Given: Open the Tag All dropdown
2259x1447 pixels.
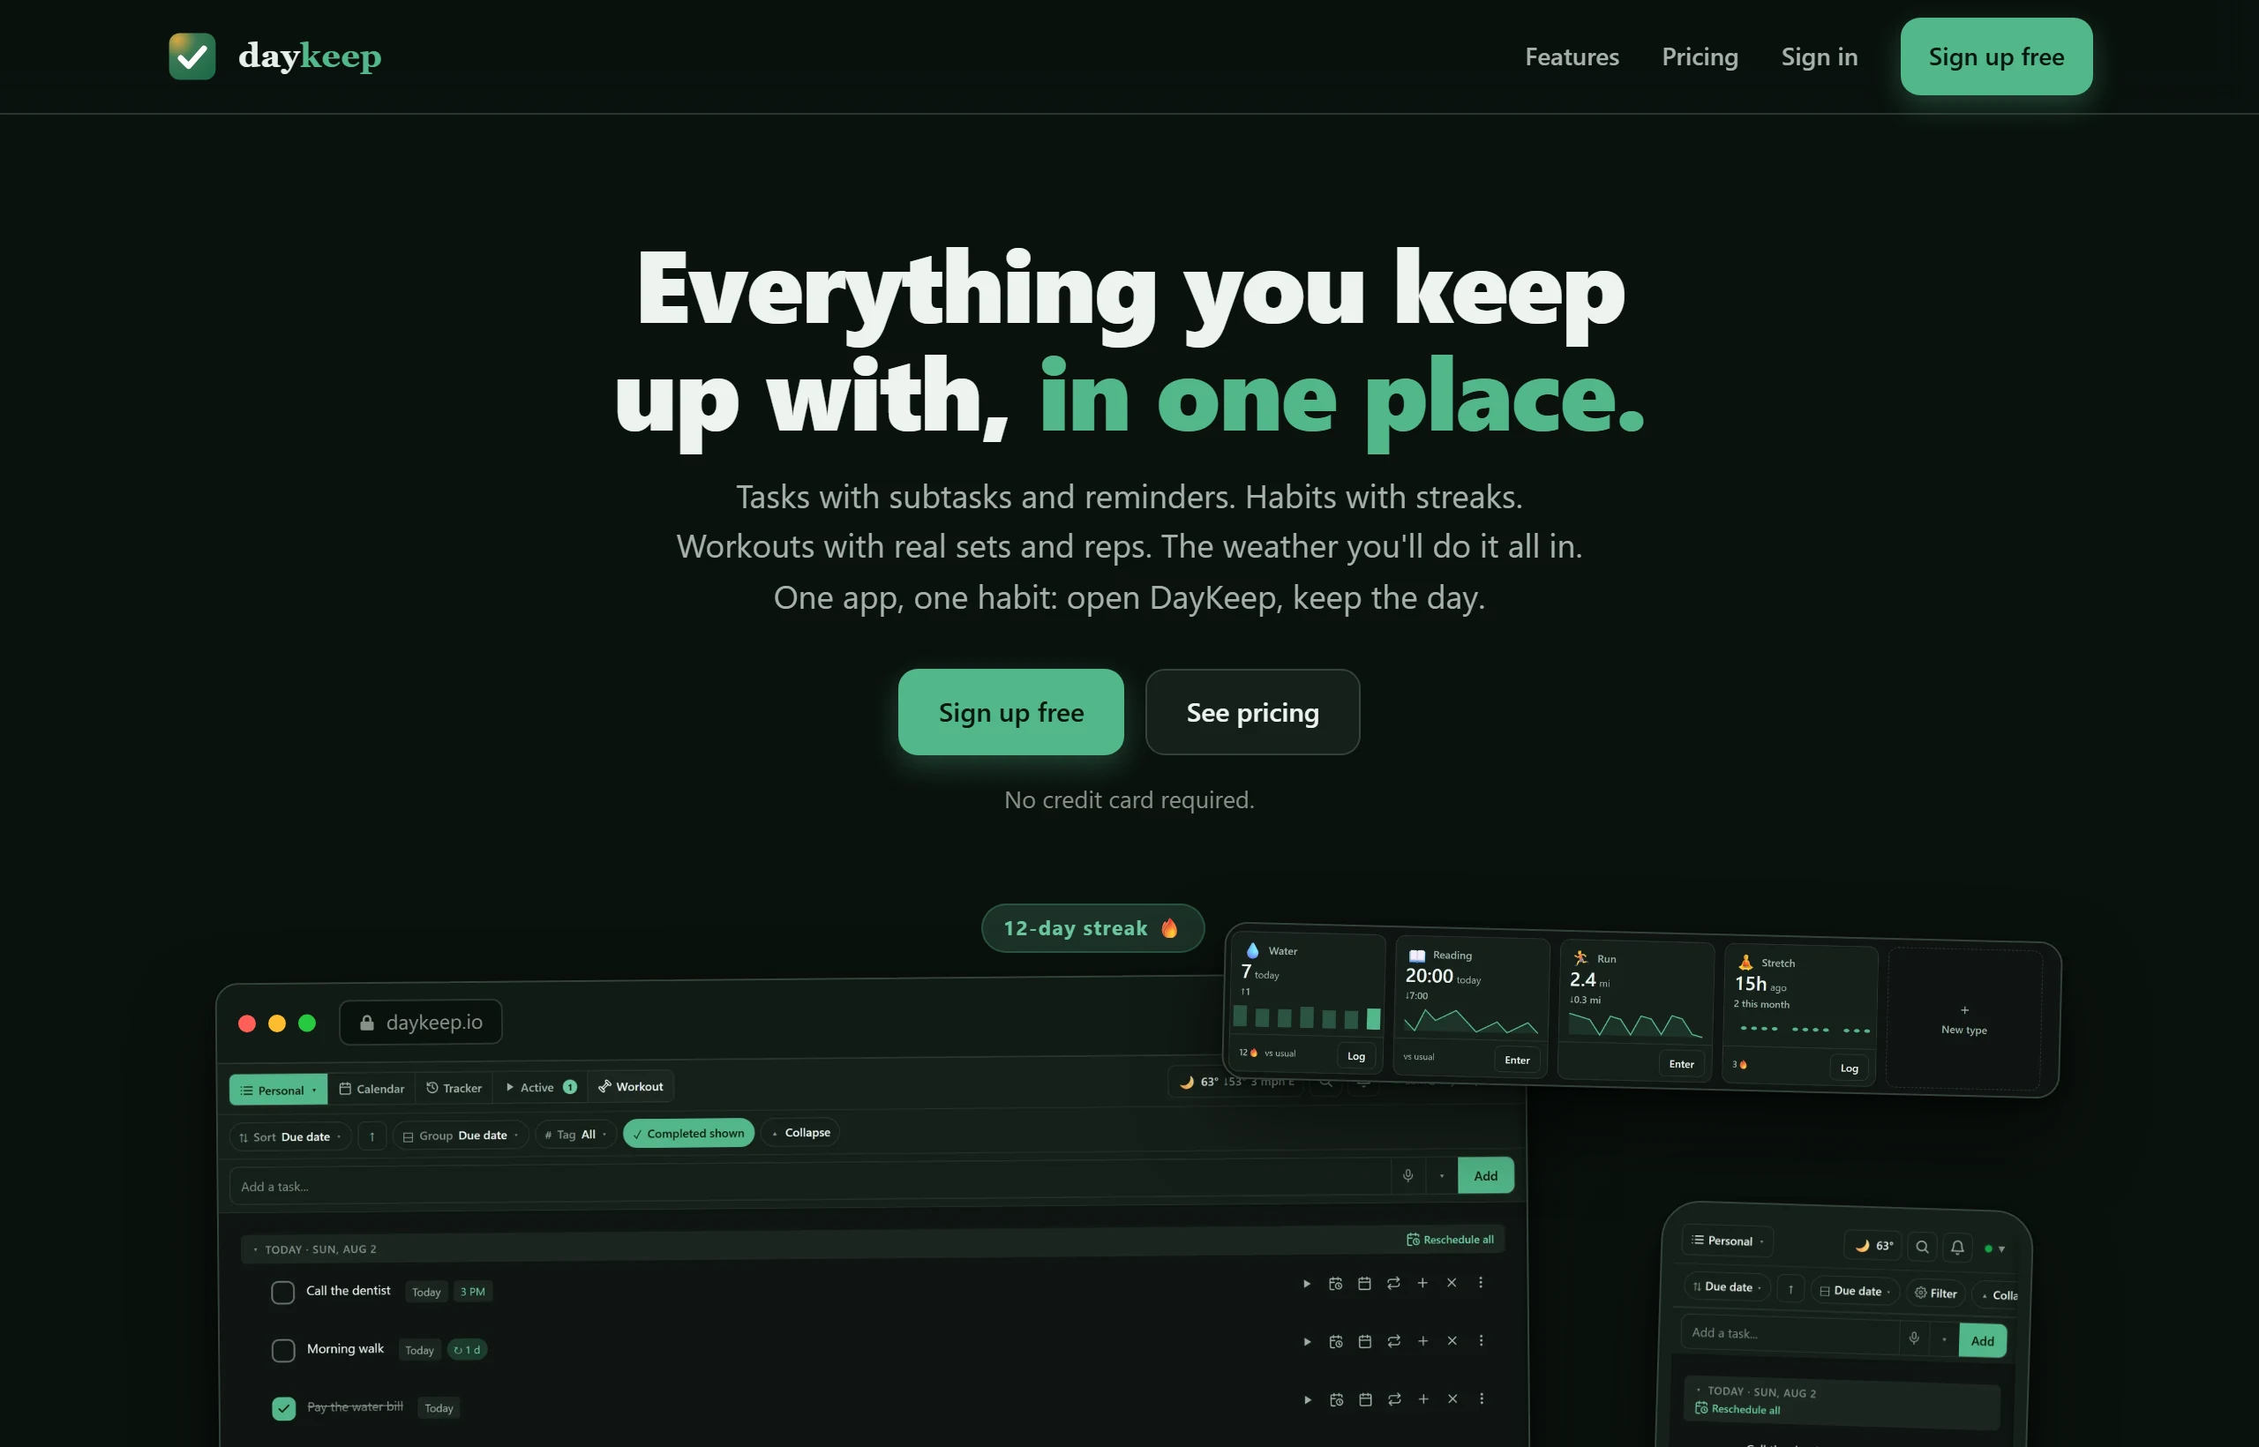Looking at the screenshot, I should [576, 1134].
